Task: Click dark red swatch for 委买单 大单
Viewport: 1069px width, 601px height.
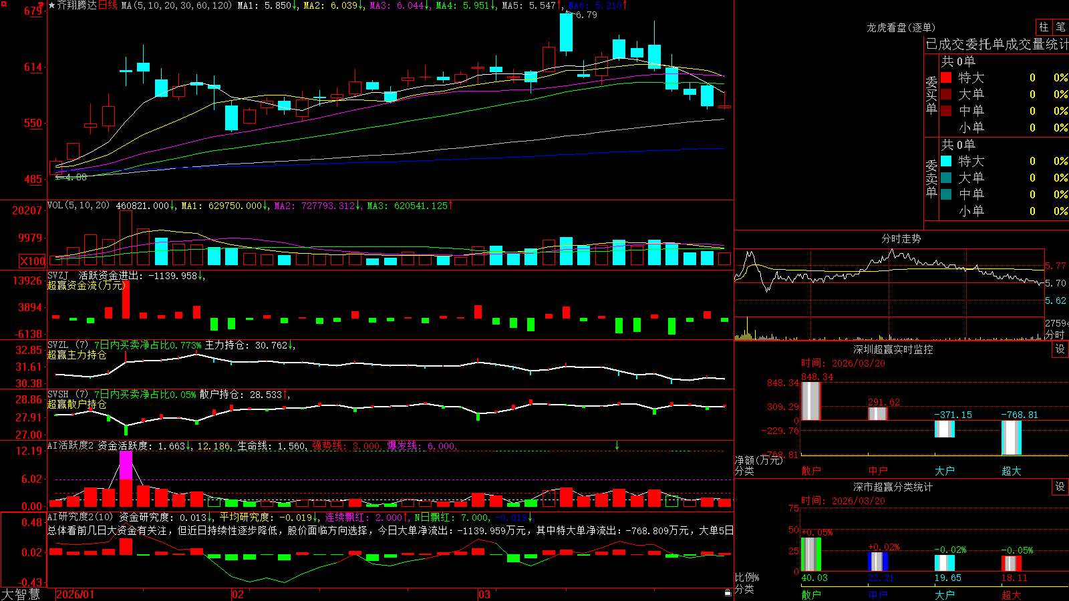Action: click(x=946, y=94)
